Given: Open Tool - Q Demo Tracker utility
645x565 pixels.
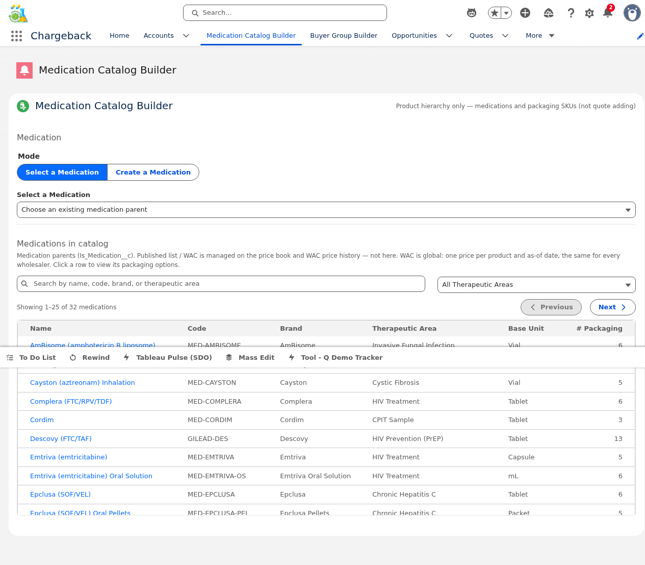Looking at the screenshot, I should pos(336,358).
